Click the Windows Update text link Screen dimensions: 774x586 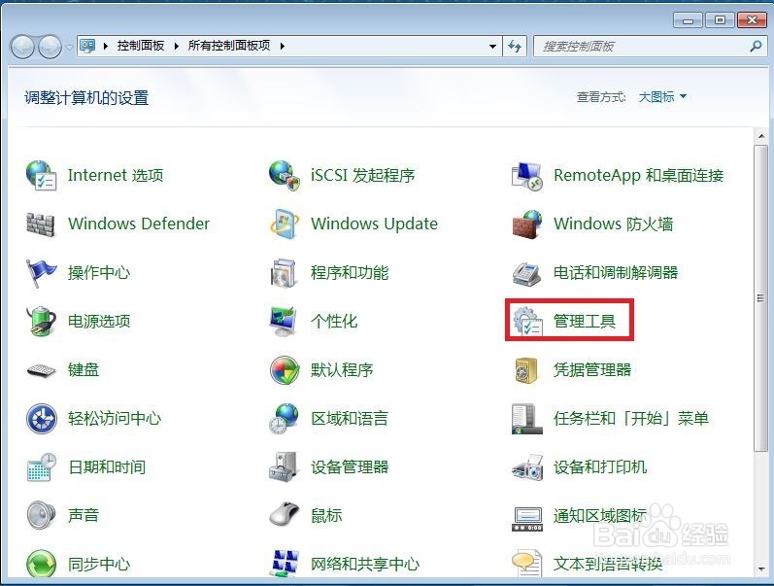point(374,224)
